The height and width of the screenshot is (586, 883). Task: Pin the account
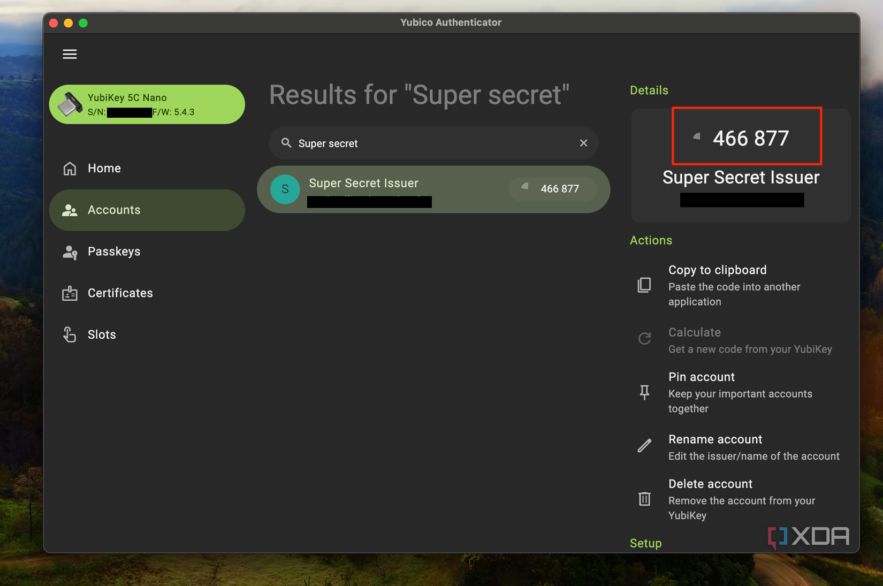[x=741, y=392]
